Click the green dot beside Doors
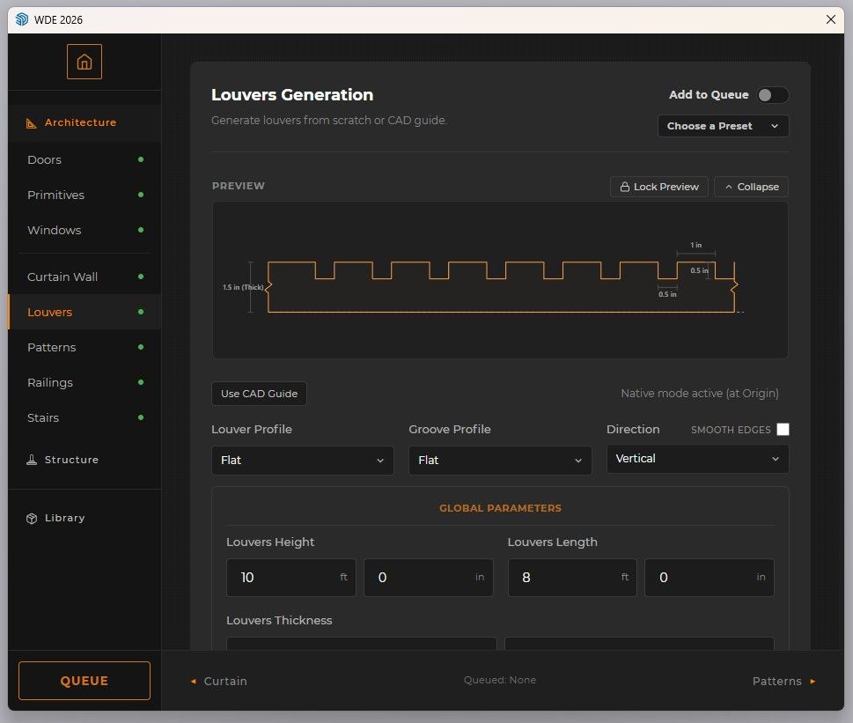This screenshot has width=853, height=723. click(141, 159)
